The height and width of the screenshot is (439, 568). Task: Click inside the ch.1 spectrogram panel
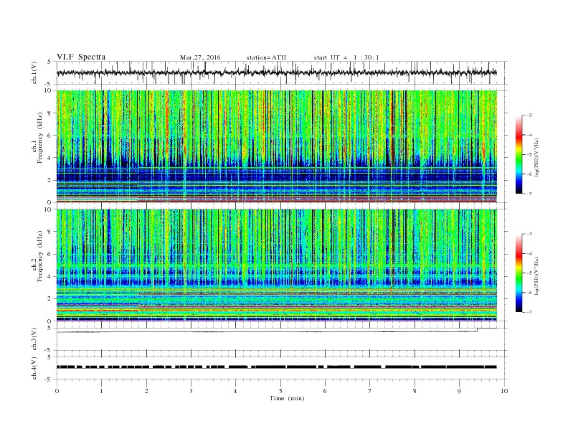(277, 146)
